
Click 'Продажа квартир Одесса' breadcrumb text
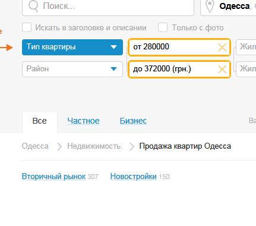coord(185,146)
